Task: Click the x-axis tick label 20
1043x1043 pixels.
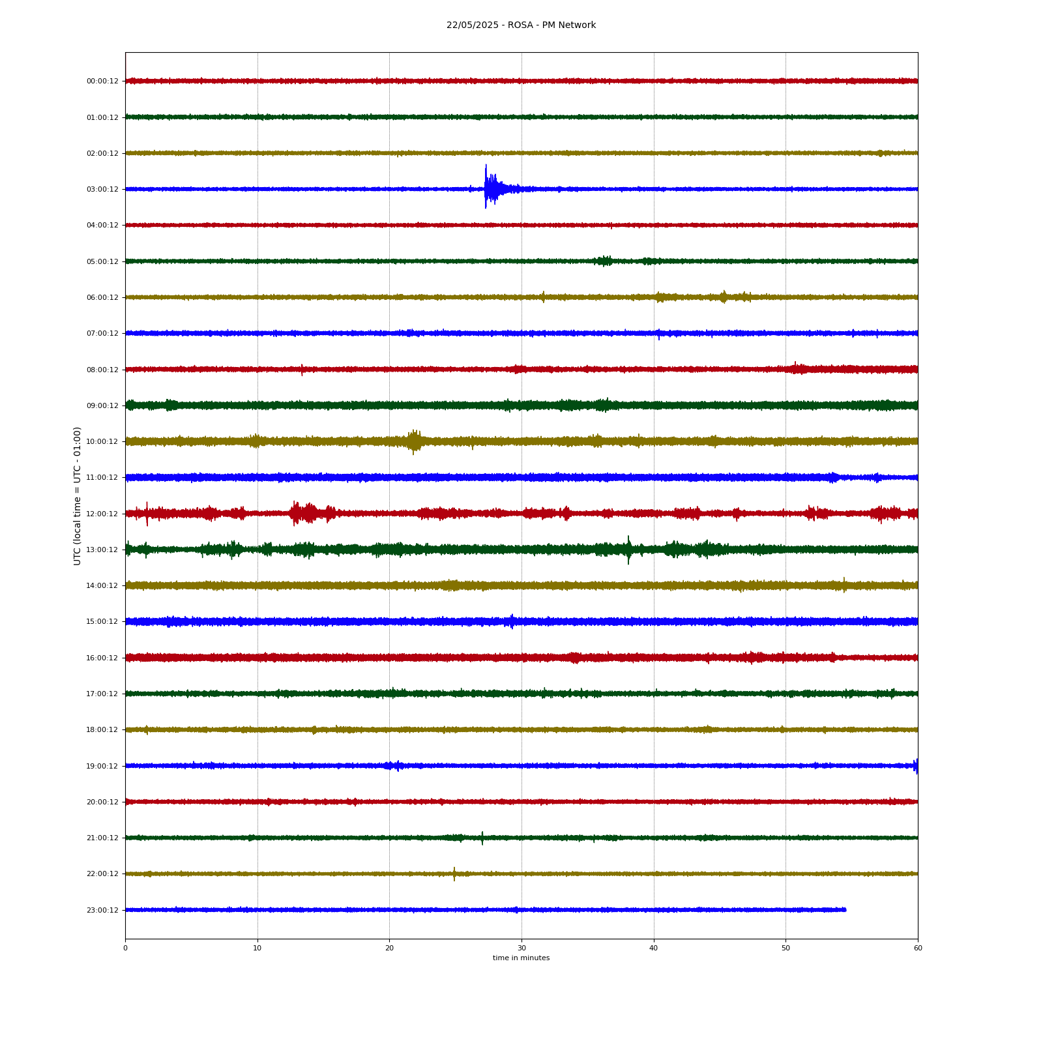Action: tap(389, 948)
